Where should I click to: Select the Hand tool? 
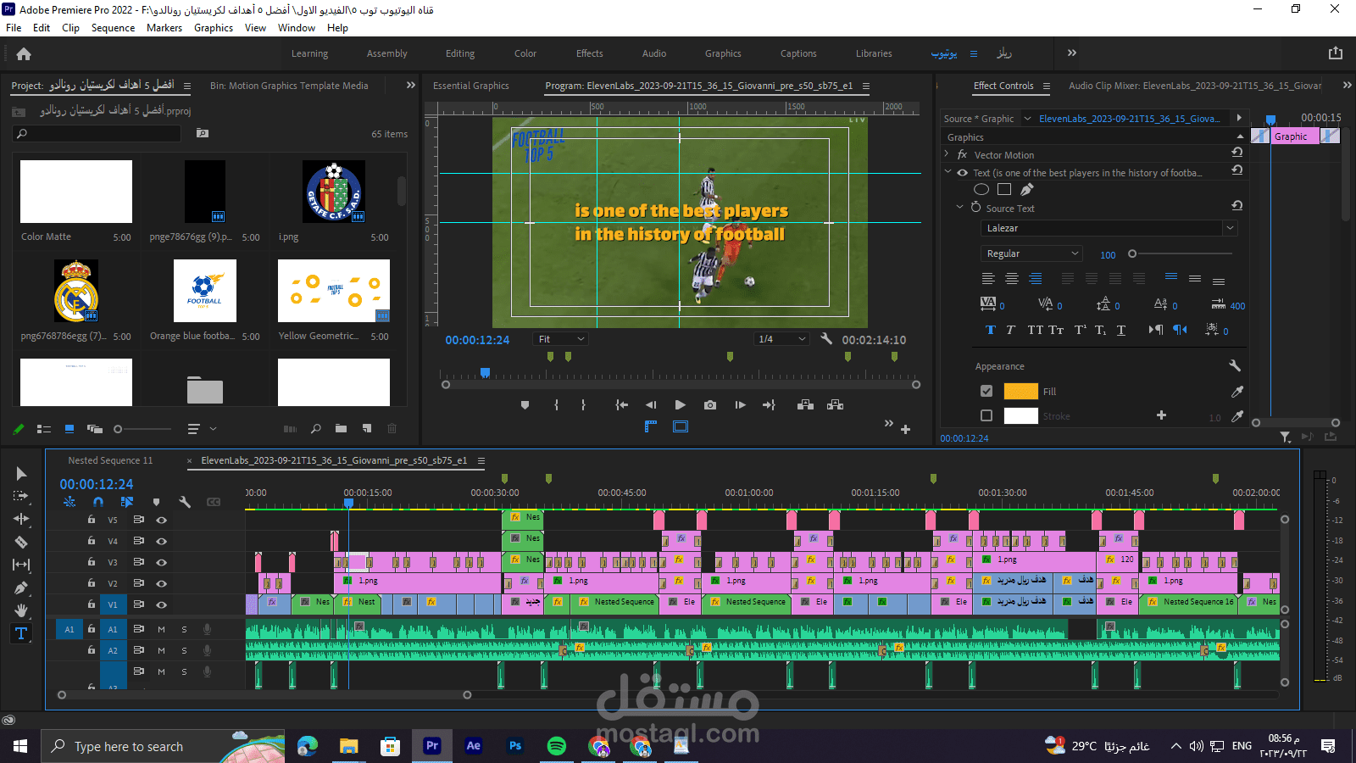pyautogui.click(x=21, y=610)
